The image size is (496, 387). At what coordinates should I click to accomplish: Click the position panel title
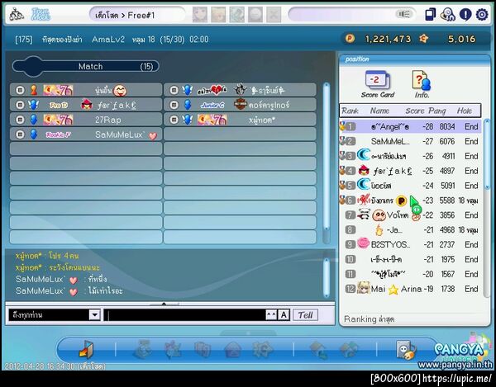[357, 59]
